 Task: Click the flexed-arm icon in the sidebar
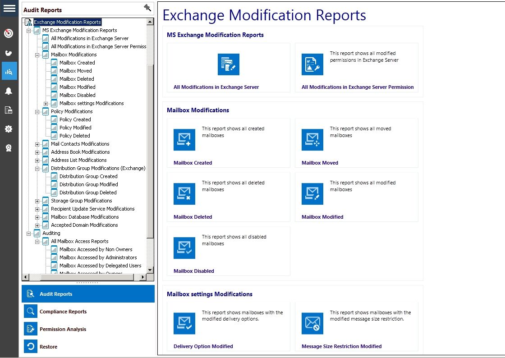[x=9, y=53]
